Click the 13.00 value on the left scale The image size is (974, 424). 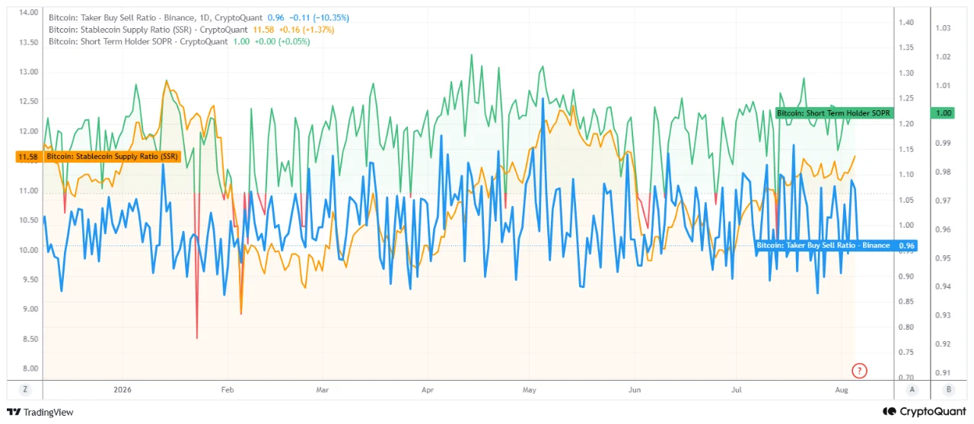tap(28, 72)
